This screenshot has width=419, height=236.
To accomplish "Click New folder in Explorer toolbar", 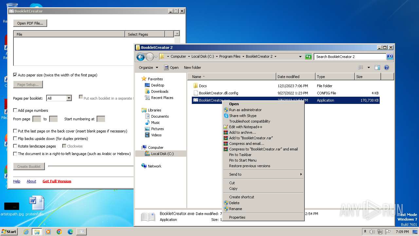I will pyautogui.click(x=192, y=68).
